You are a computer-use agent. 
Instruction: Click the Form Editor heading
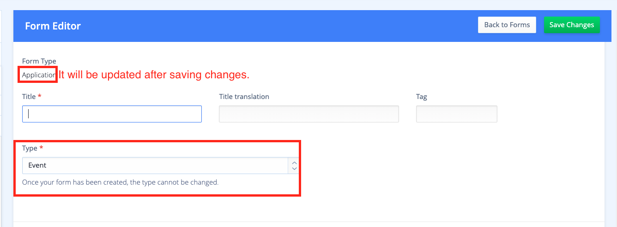click(x=53, y=26)
